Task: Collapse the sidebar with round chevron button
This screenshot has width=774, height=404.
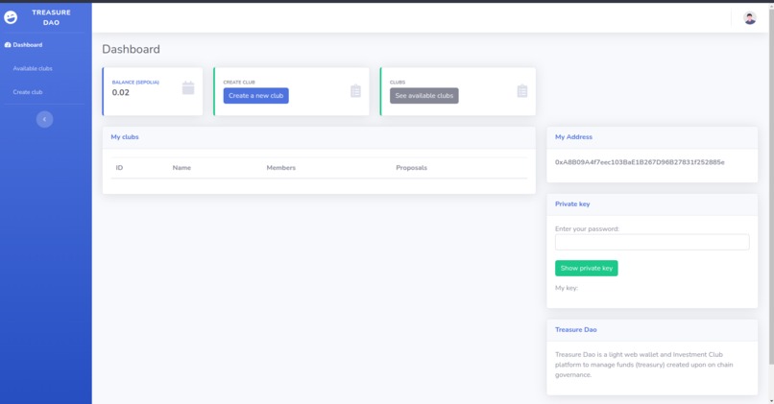Action: coord(44,119)
